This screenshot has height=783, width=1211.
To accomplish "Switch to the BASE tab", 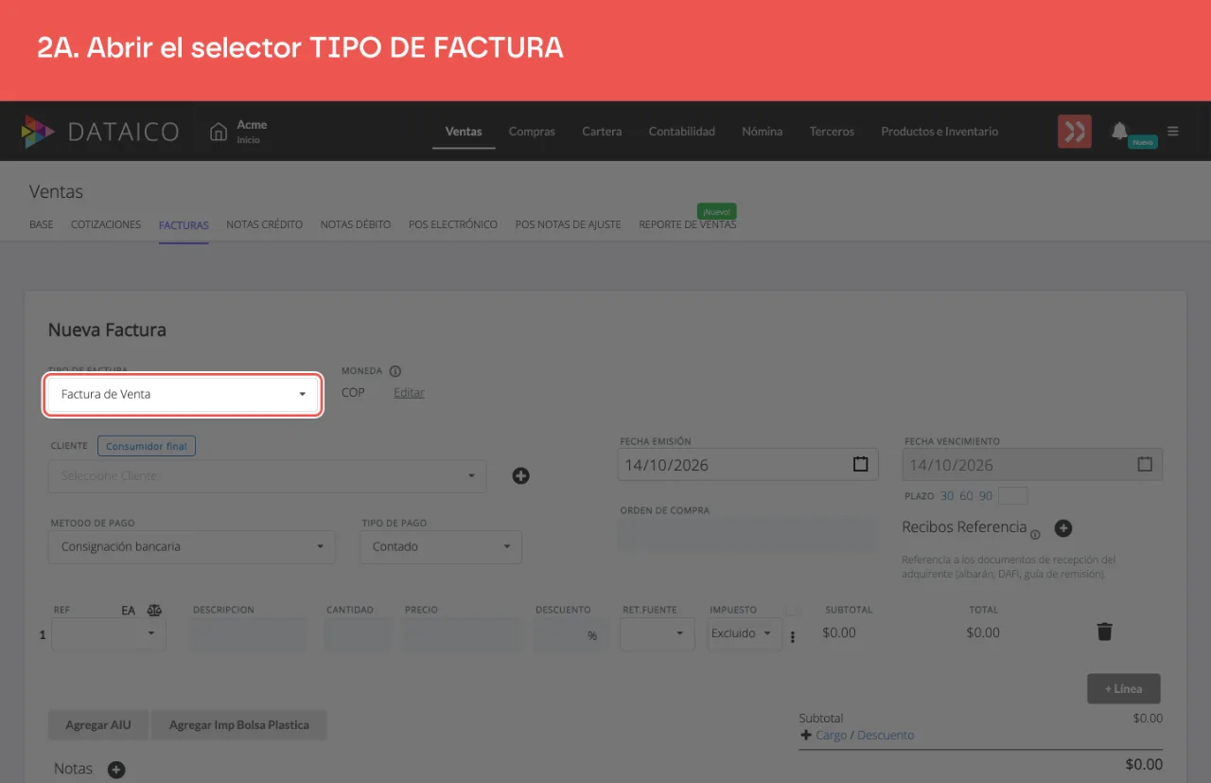I will click(x=42, y=224).
